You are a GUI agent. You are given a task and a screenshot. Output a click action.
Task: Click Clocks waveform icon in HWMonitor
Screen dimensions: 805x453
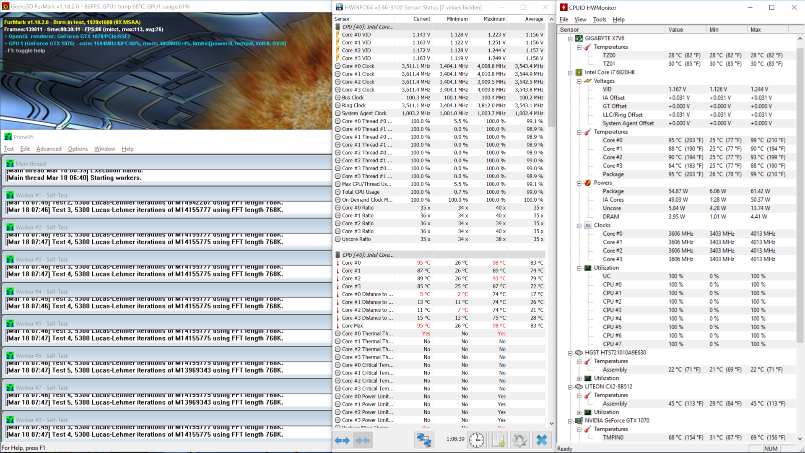point(588,225)
